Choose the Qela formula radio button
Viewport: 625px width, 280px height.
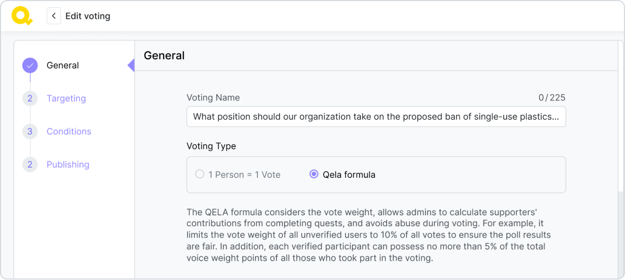(x=314, y=175)
